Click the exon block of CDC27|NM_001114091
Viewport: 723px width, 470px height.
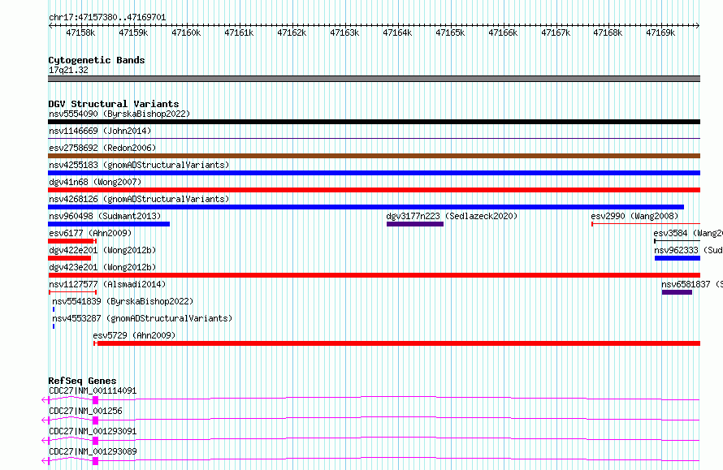[95, 400]
